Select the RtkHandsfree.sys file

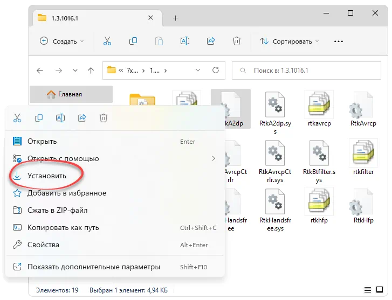pyautogui.click(x=275, y=210)
